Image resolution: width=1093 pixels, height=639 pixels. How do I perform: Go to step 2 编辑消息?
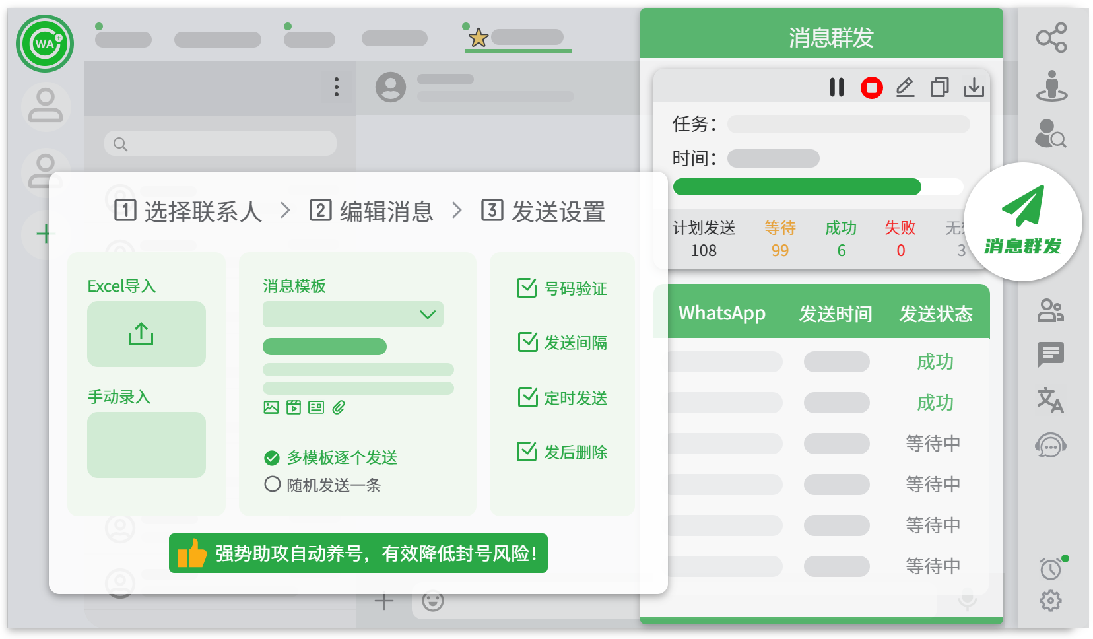371,211
